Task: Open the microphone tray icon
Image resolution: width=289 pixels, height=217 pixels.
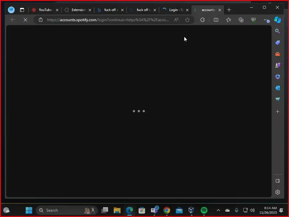Action: [237, 210]
